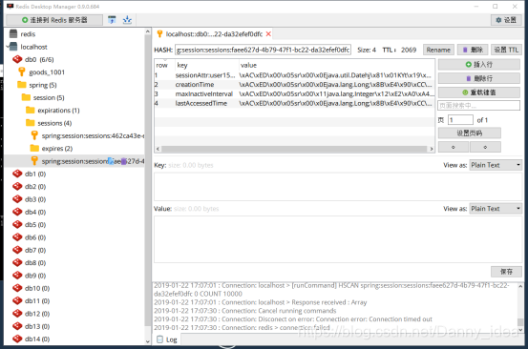The image size is (528, 349).
Task: Click the table horizontal scrollbar
Action: click(x=295, y=149)
